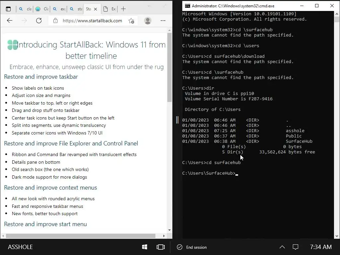Viewport: 340px width, 255px height.
Task: Click 'Restore and improve File Explorer and Control Panel'
Action: click(x=71, y=143)
